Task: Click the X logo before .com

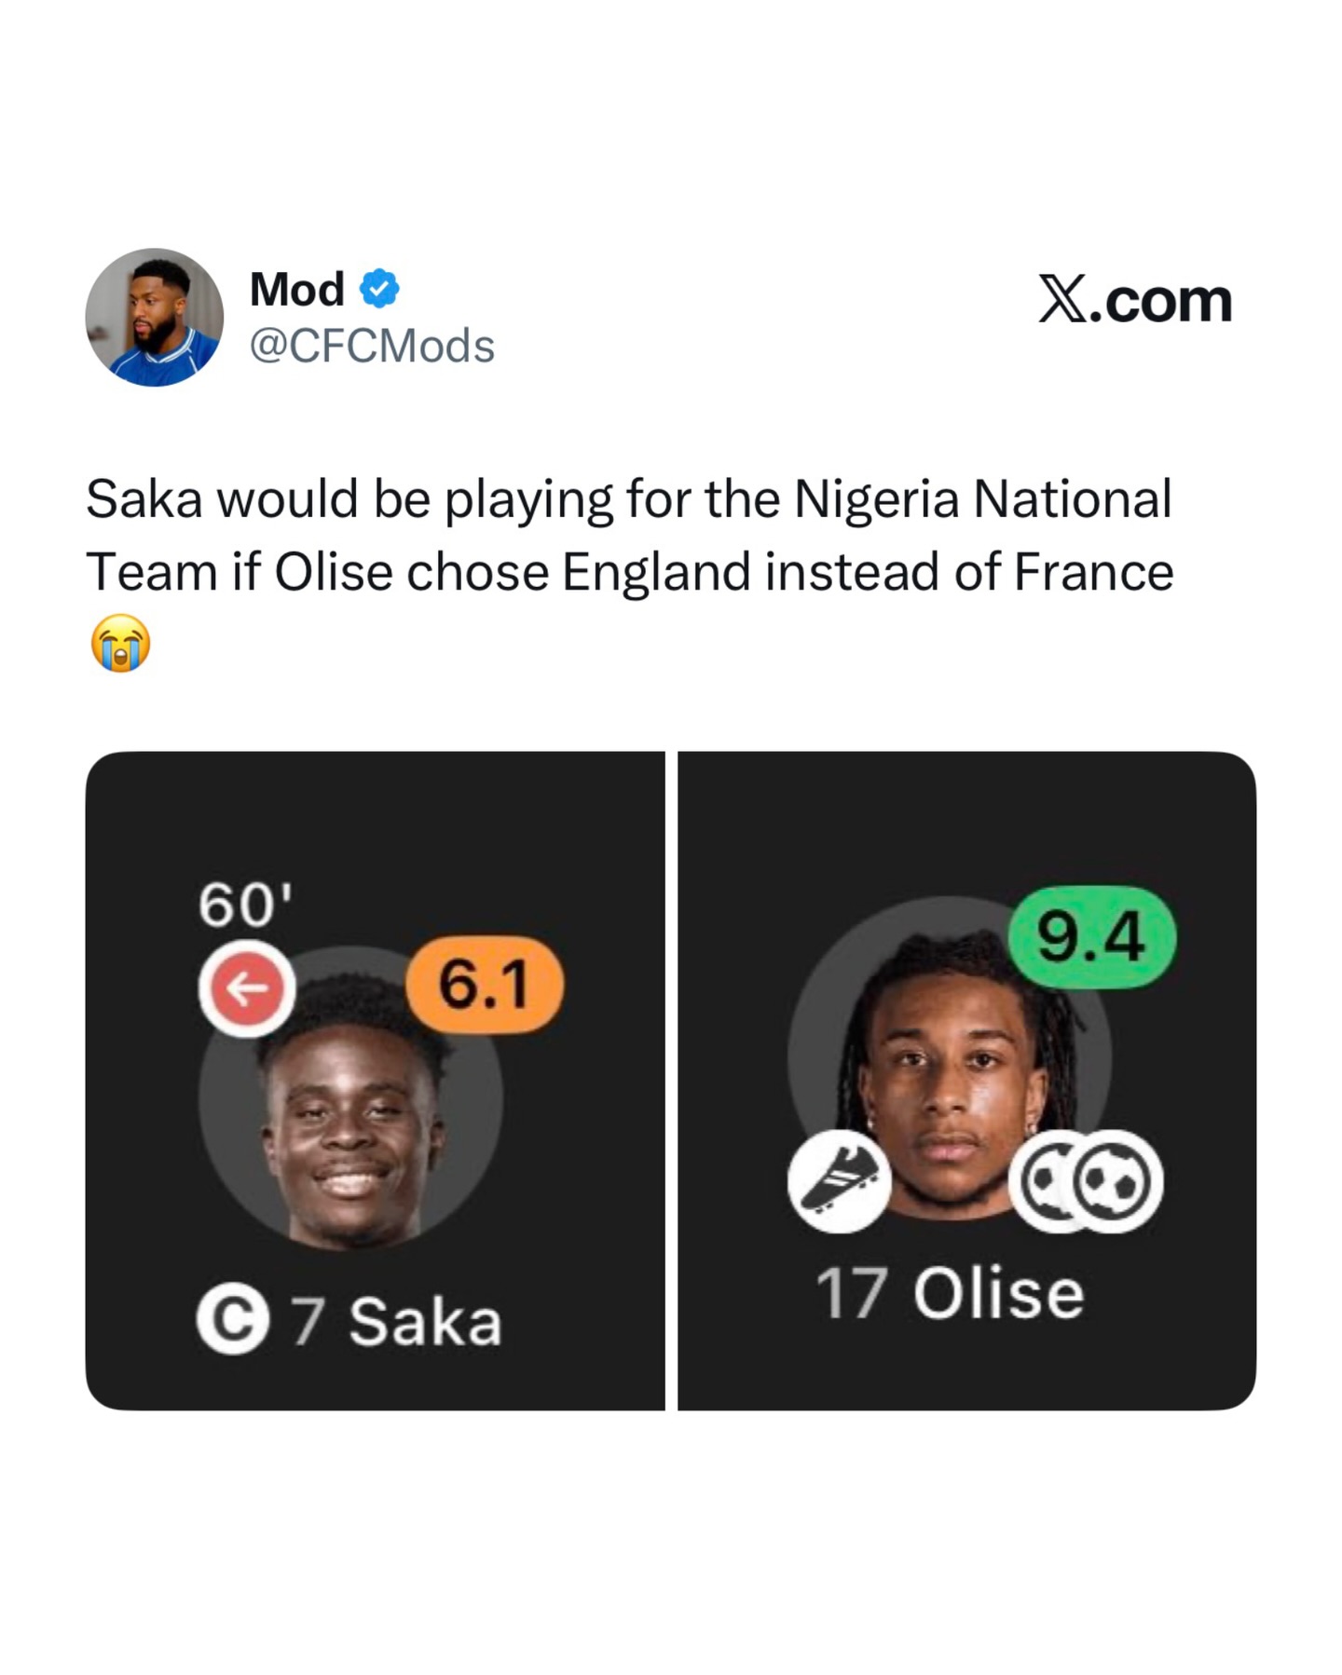Action: 1062,300
